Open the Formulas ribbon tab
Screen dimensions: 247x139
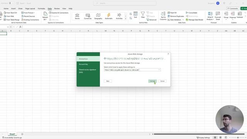click(x=41, y=8)
